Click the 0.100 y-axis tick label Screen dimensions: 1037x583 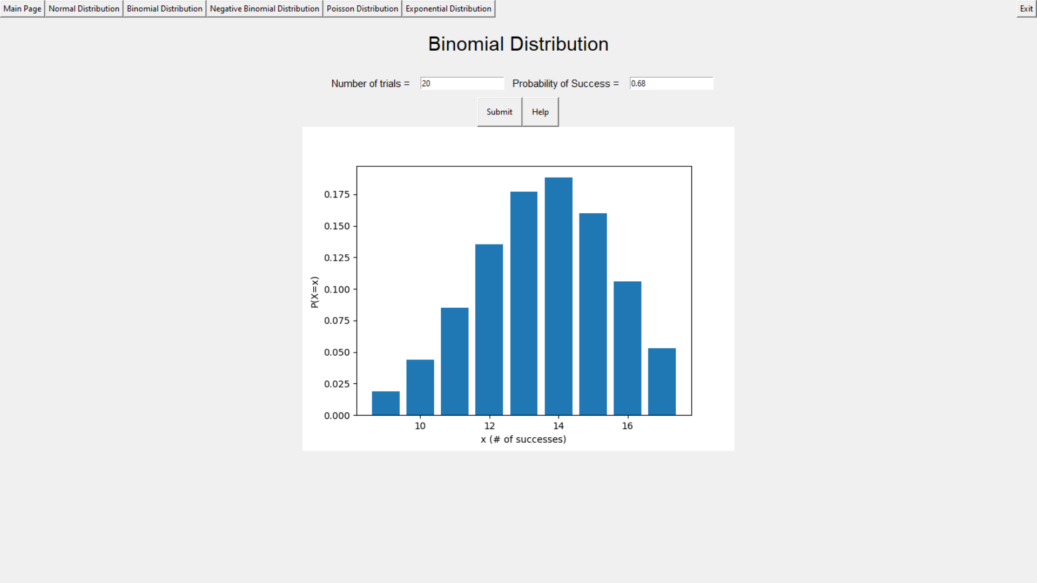[x=337, y=289]
